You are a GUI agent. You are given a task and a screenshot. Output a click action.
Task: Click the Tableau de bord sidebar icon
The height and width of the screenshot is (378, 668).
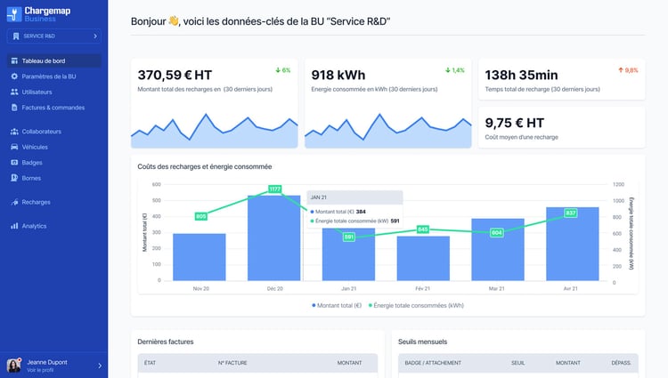(14, 61)
